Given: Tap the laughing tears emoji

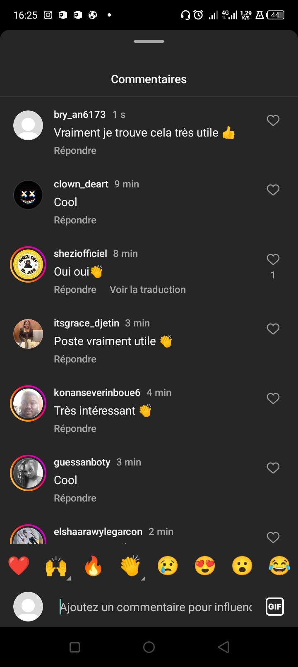Looking at the screenshot, I should click(279, 566).
